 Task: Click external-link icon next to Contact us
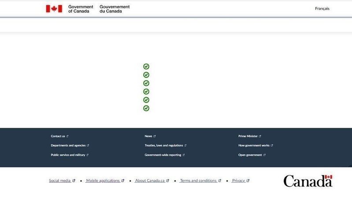coord(67,136)
